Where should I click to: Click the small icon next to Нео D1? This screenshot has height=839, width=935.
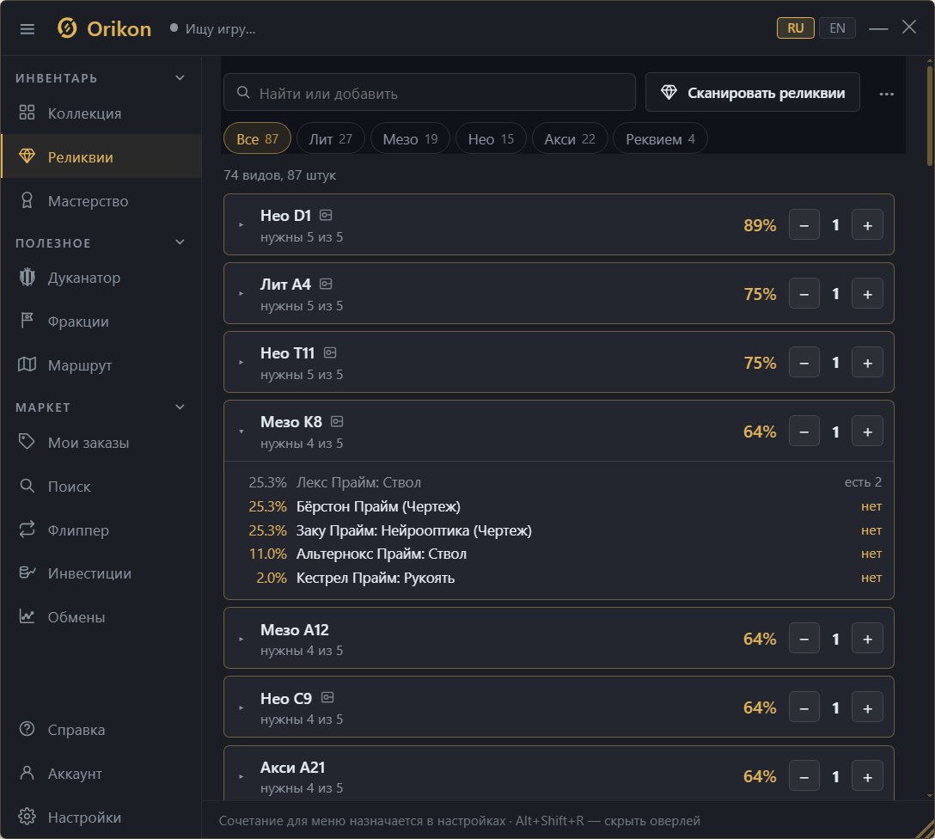tap(326, 215)
